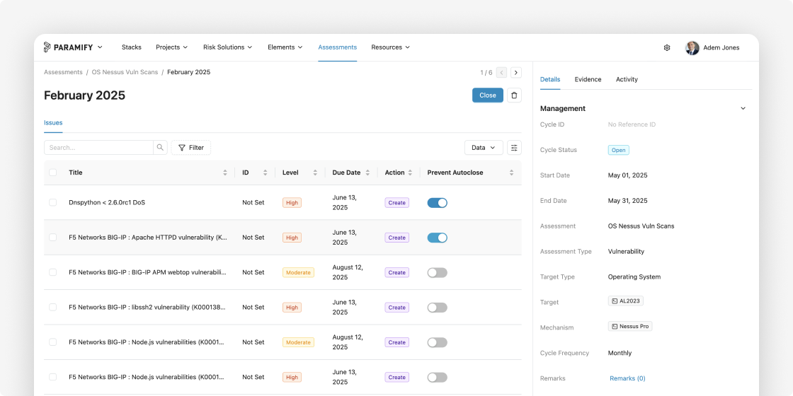
Task: Open the Stacks menu item
Action: 132,47
